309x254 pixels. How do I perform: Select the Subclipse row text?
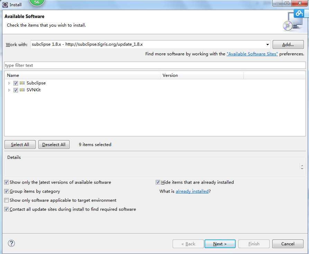coord(36,83)
